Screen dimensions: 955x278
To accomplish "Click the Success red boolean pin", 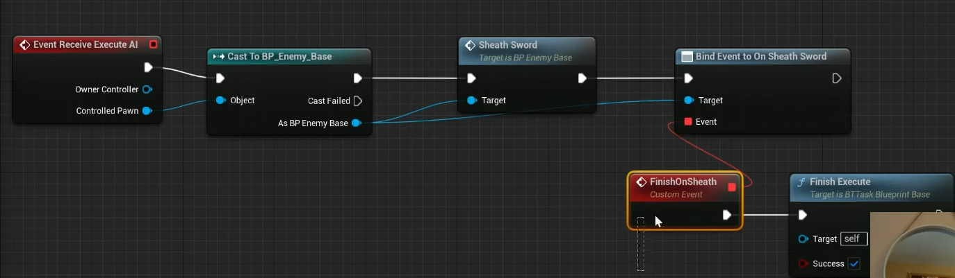I will click(803, 263).
